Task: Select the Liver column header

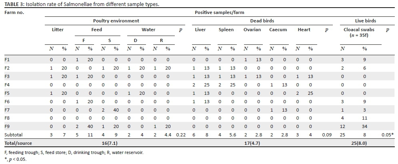Action: 200,30
